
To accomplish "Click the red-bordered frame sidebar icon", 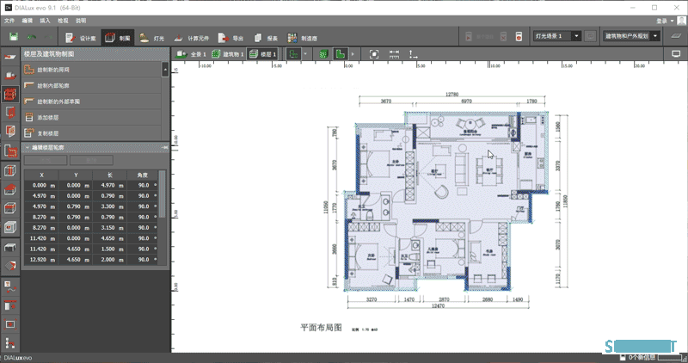I will 10,324.
